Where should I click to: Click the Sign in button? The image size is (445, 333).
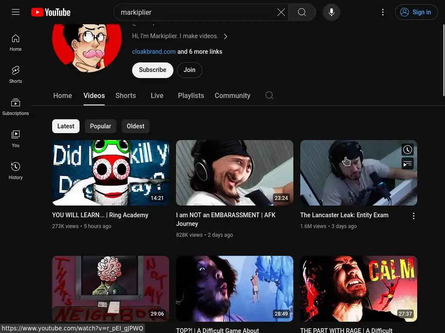[x=416, y=12]
